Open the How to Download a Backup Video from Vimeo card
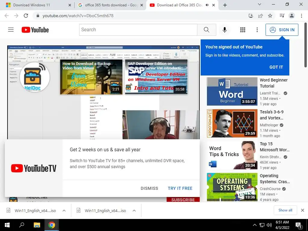 91,77
